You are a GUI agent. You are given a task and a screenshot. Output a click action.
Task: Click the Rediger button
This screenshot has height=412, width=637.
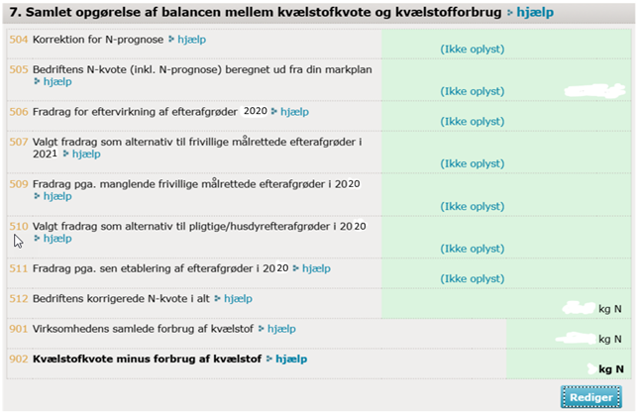tap(590, 396)
